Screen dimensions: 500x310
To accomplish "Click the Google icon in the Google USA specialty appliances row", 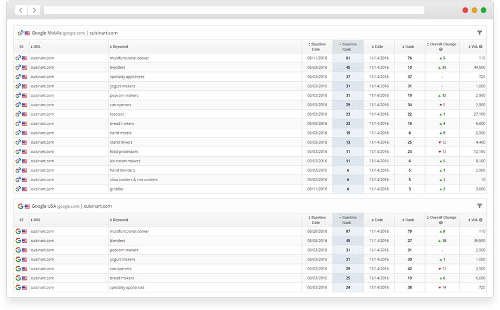I will tap(18, 287).
